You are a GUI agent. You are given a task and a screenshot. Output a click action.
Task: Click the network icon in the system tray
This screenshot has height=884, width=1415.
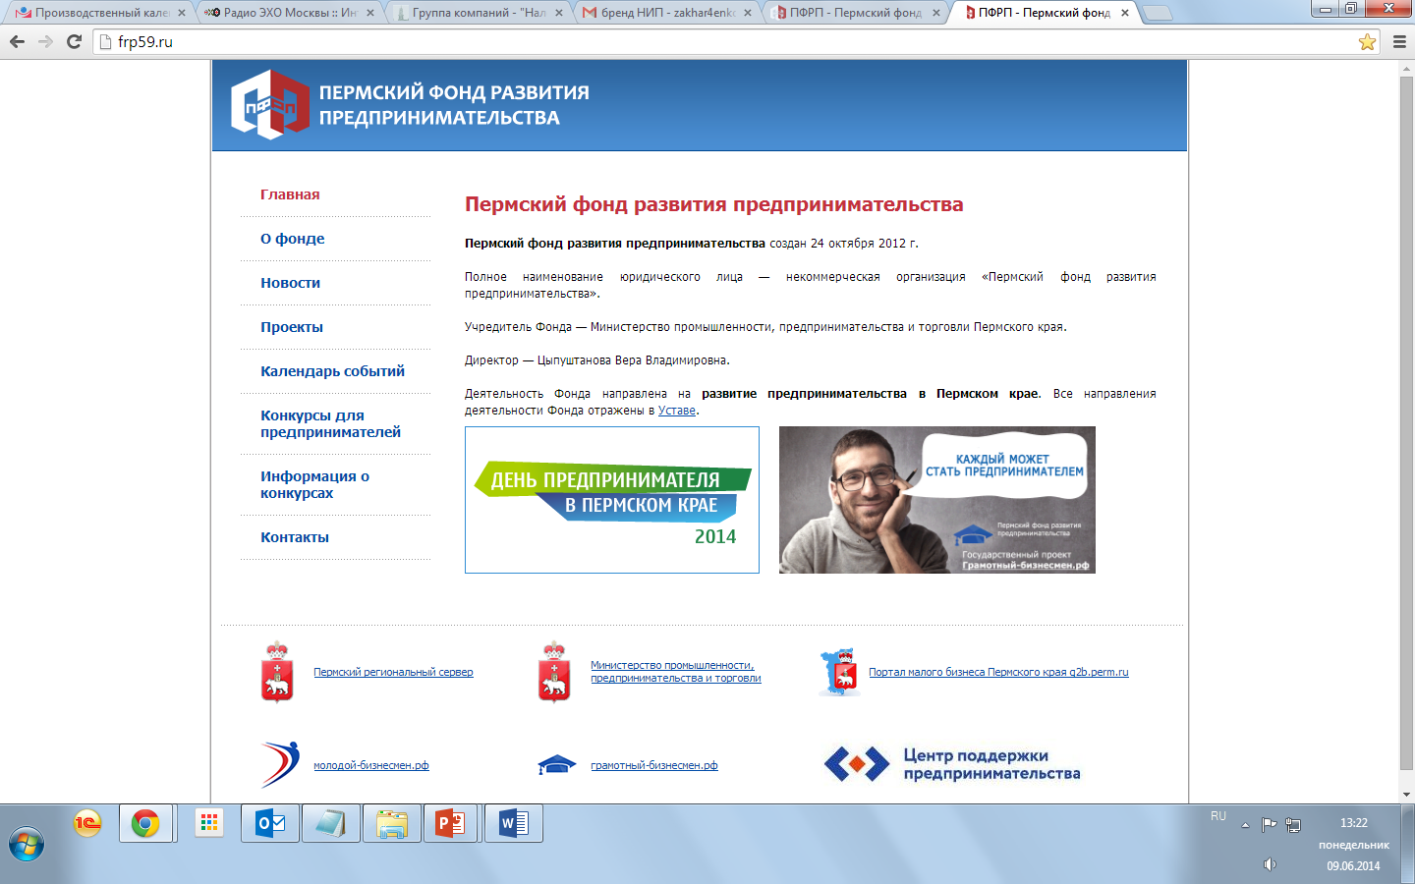[1293, 825]
